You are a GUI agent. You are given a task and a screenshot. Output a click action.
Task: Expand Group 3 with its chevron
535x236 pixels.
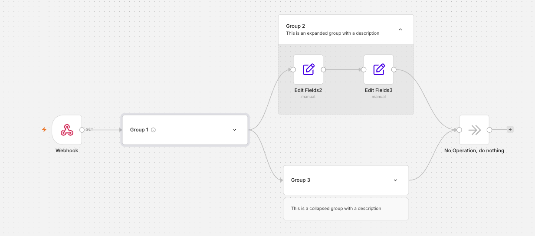[395, 180]
